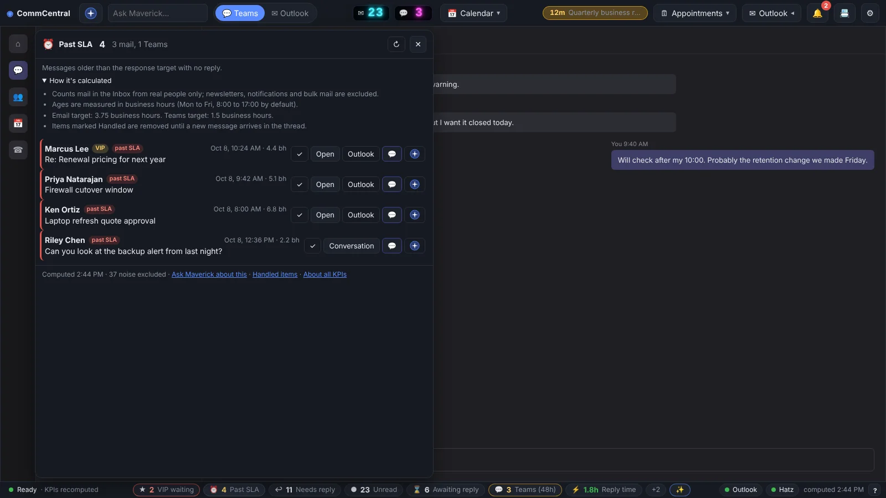Open the chat bubble icon for Ken Ortiz
The height and width of the screenshot is (498, 886).
pos(392,215)
